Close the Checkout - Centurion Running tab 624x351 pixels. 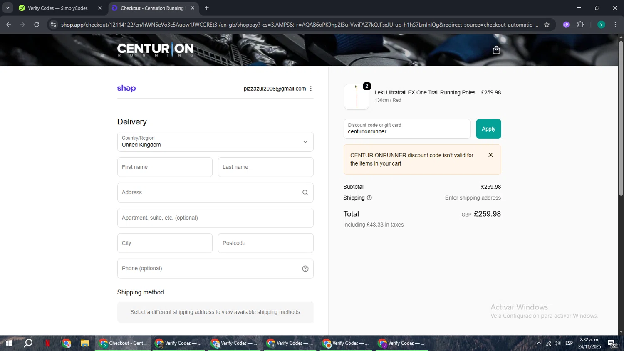pos(193,8)
